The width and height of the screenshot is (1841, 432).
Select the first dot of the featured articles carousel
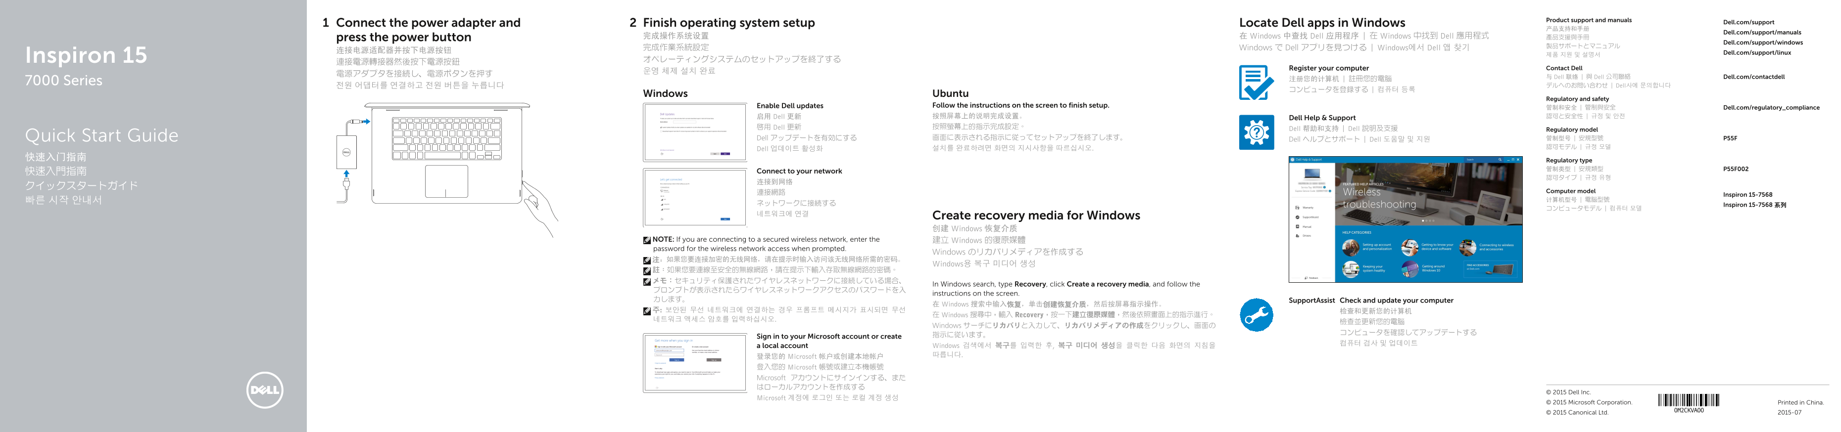[1423, 220]
